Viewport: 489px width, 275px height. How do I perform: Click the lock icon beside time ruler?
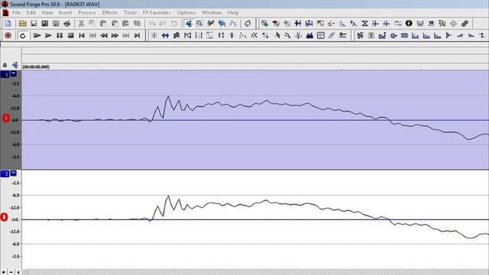(x=5, y=65)
